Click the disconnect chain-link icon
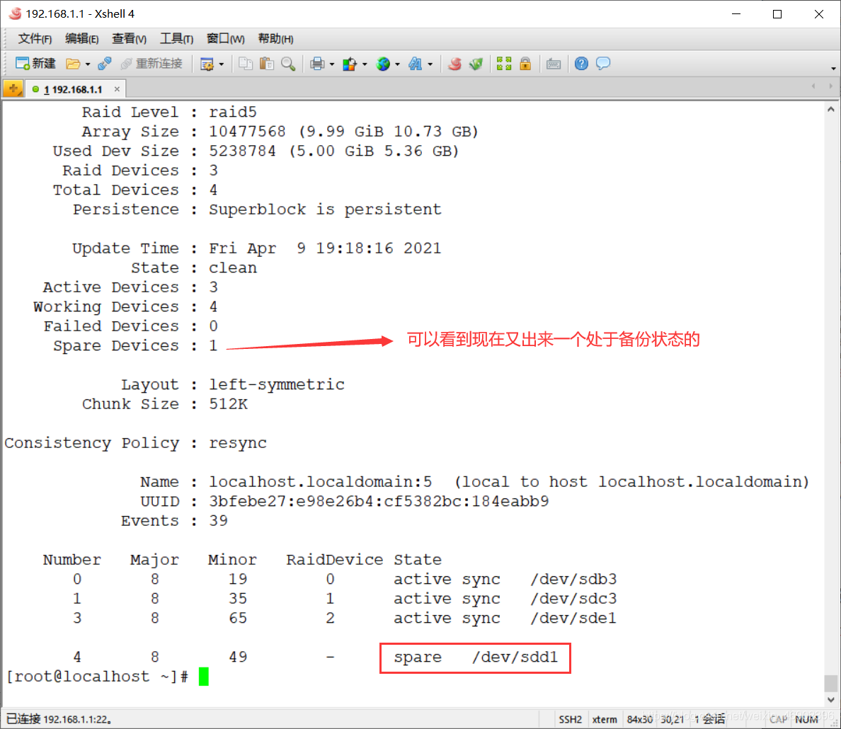This screenshot has width=841, height=729. (x=105, y=64)
